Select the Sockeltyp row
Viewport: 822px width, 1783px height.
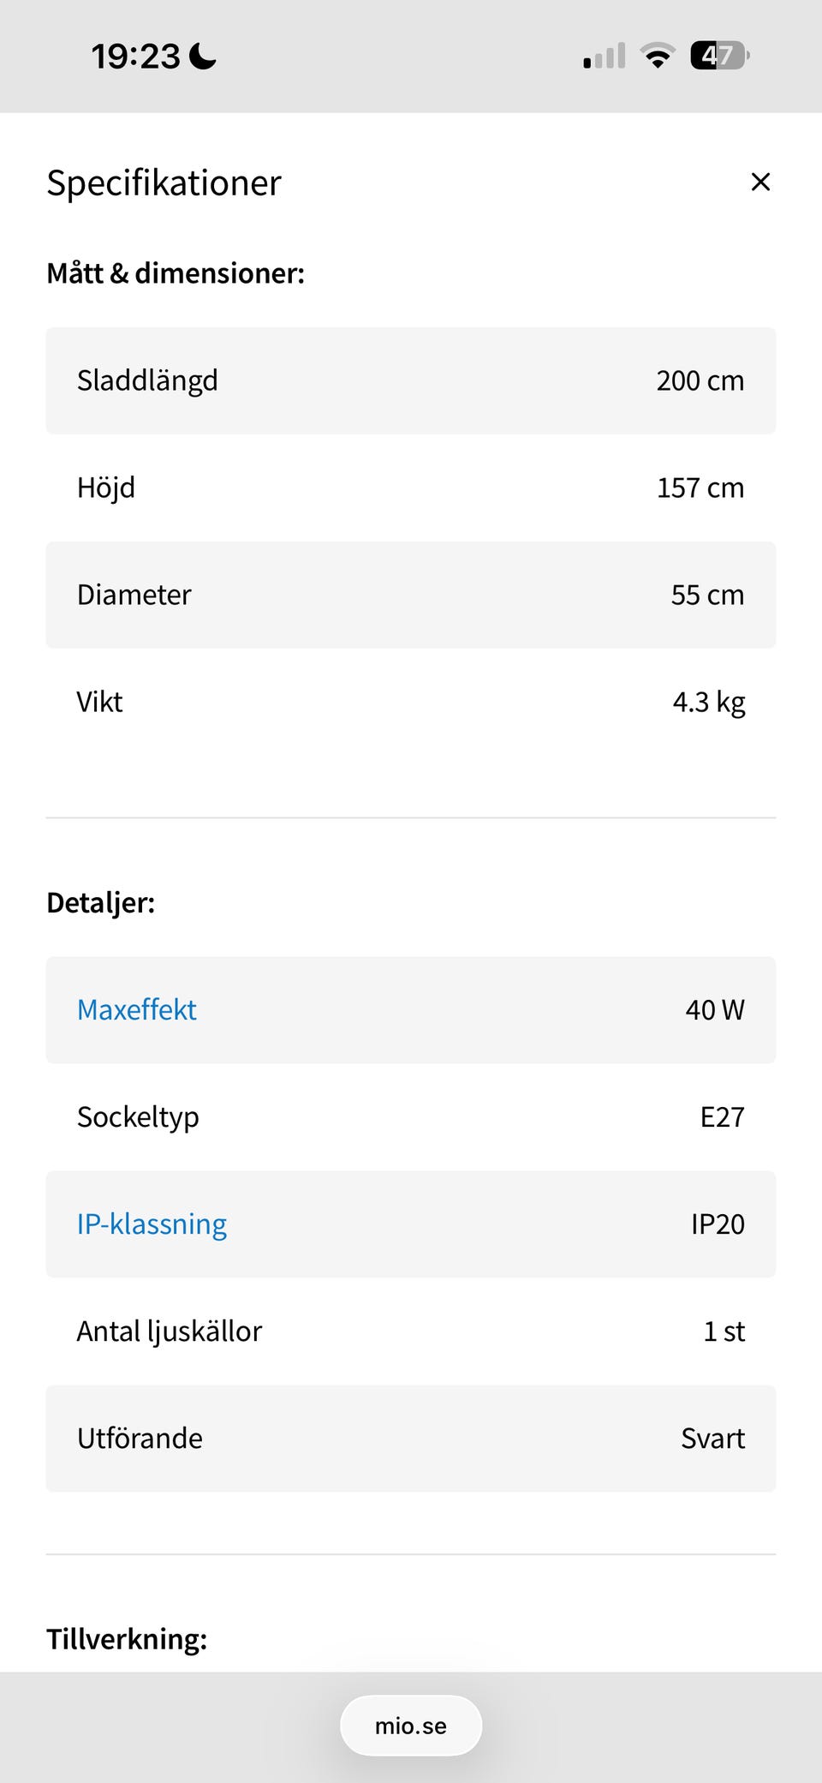[411, 1117]
